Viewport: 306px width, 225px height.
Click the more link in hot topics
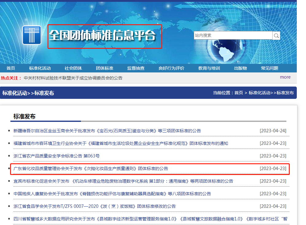285,77
